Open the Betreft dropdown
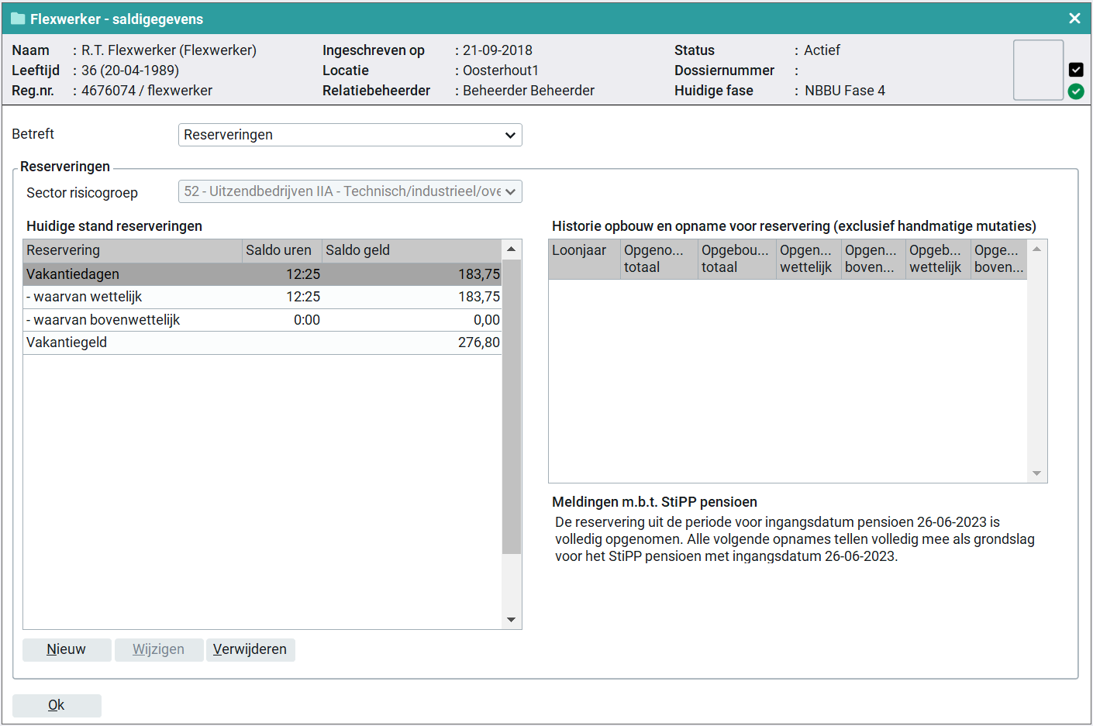Image resolution: width=1093 pixels, height=726 pixels. point(350,135)
